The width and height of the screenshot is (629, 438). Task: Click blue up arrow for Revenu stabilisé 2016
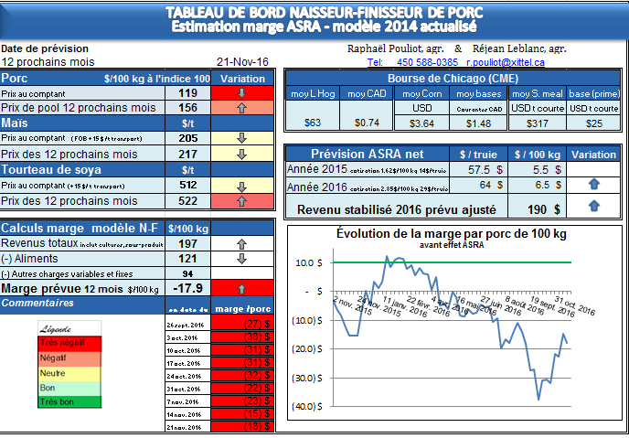(593, 207)
